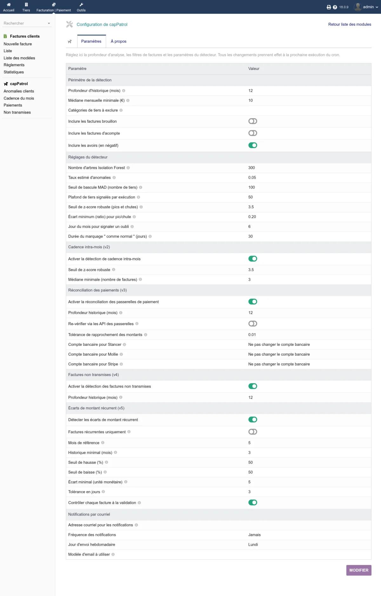
Task: Click info icon for Adresse courriel notifications
Action: 136,525
